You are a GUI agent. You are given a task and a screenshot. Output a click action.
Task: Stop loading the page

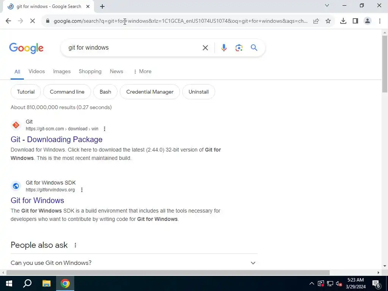(33, 21)
